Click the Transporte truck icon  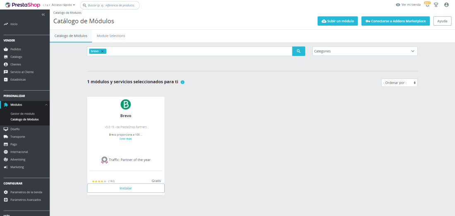point(6,137)
